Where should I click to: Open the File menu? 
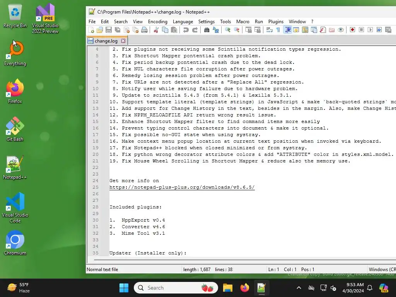coord(92,22)
